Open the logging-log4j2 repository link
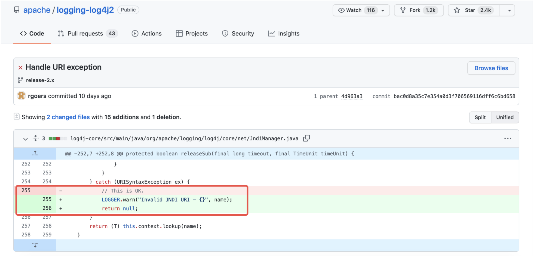The width and height of the screenshot is (533, 259). (x=85, y=10)
